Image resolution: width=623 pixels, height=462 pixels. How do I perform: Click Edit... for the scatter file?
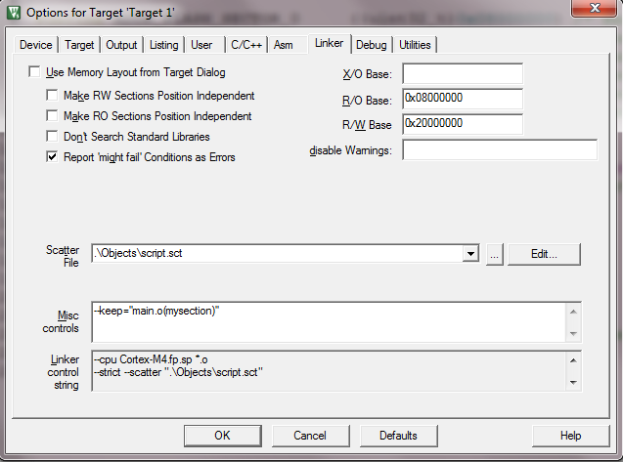click(544, 254)
